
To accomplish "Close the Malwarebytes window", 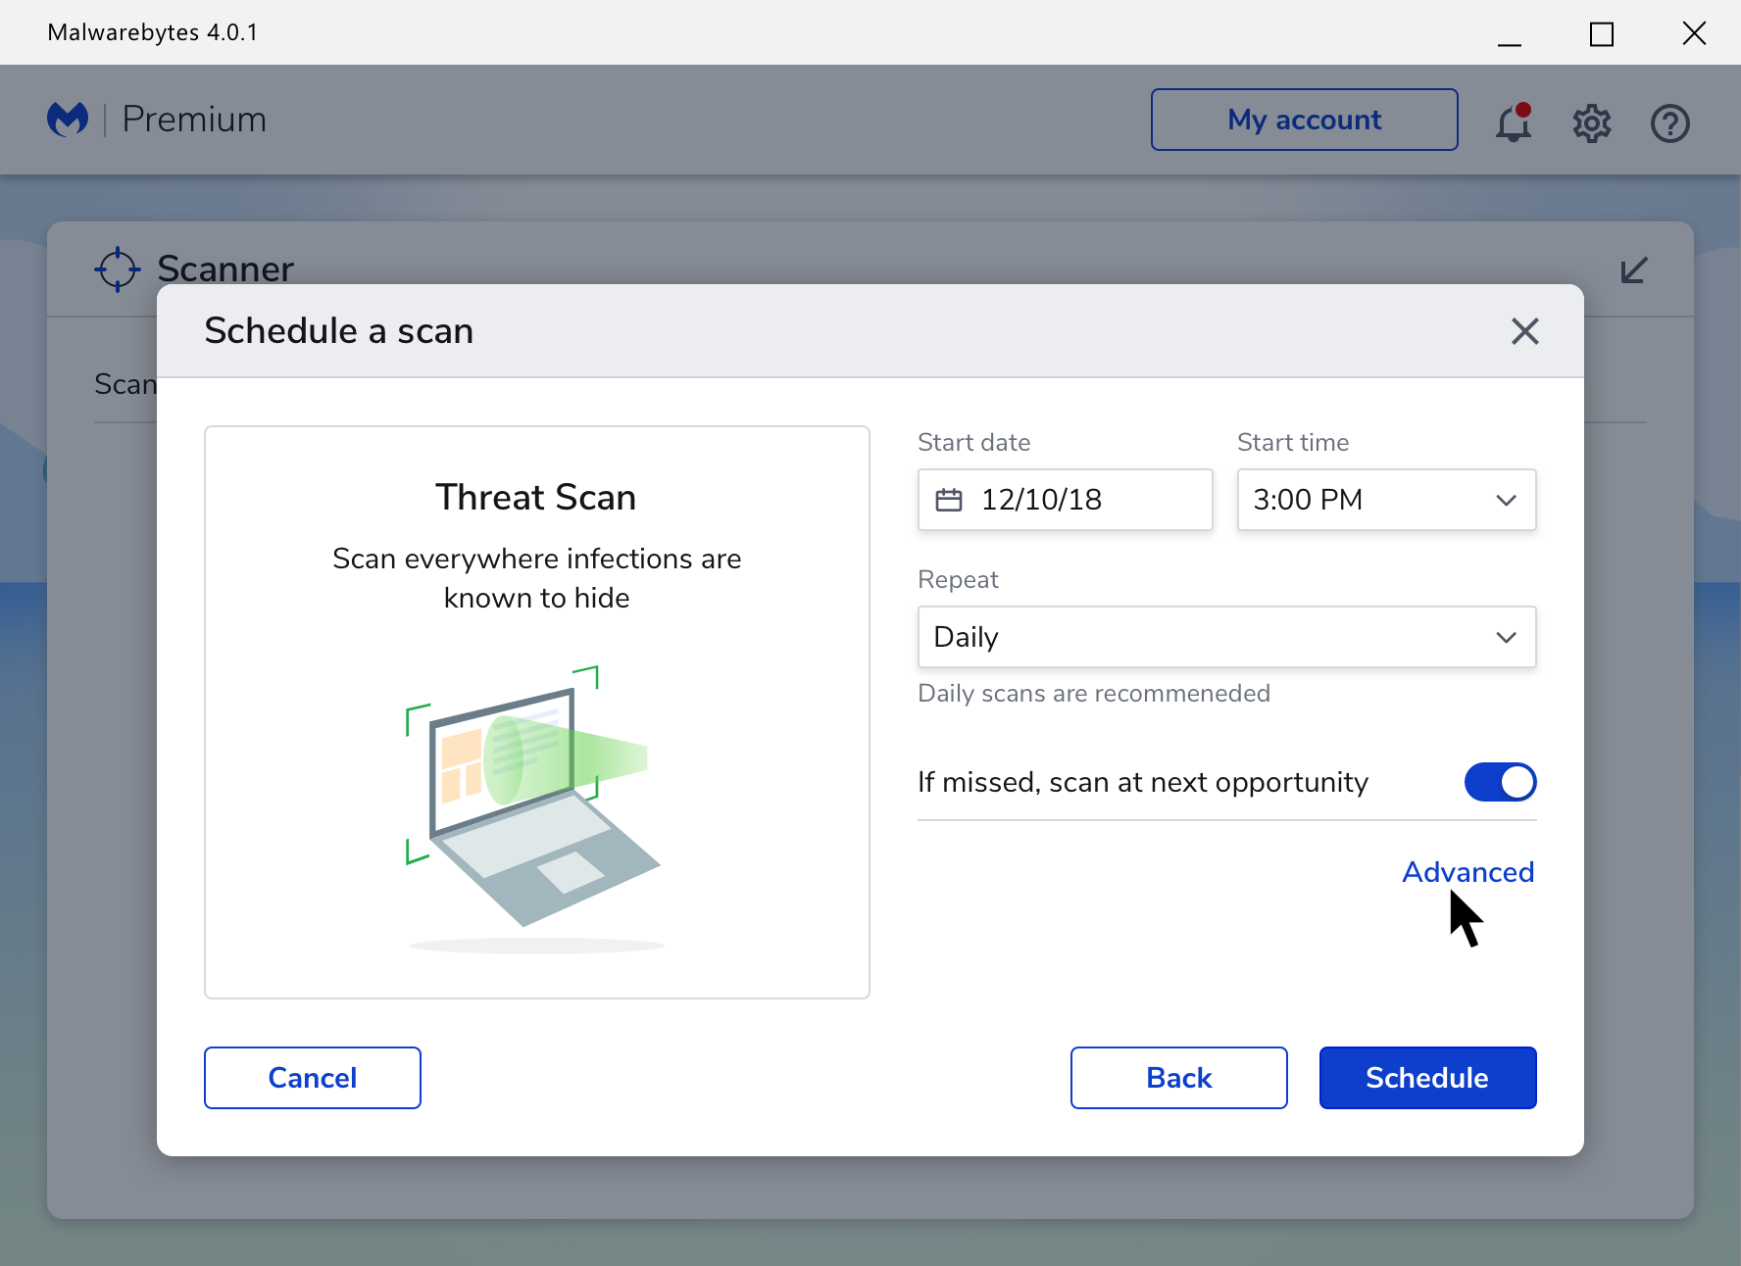I will (1694, 33).
